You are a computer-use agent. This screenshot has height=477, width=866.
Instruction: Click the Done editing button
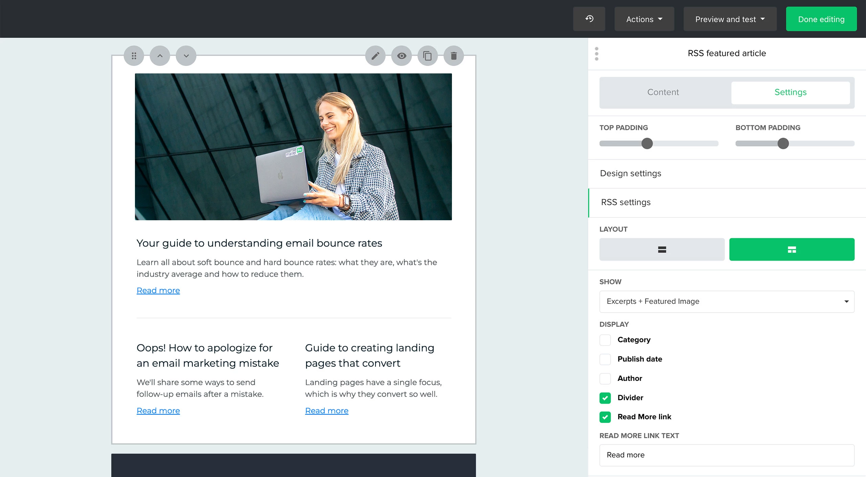[821, 19]
